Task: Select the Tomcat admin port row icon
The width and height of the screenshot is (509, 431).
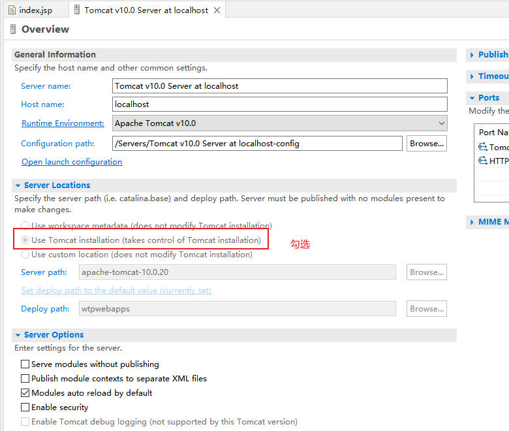Action: tap(483, 147)
